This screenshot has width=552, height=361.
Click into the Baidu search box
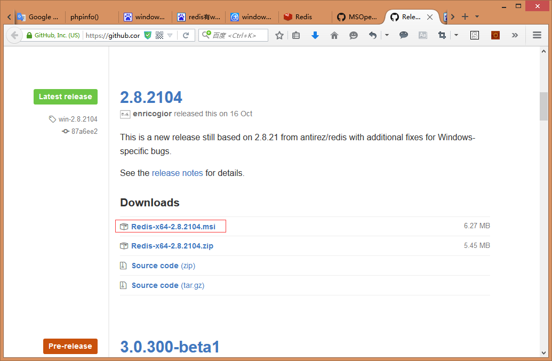click(x=234, y=35)
